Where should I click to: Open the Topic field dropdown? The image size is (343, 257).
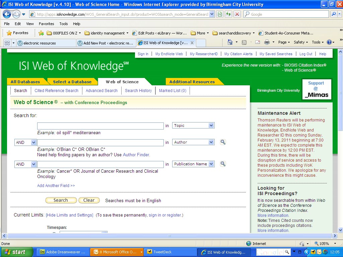click(193, 125)
